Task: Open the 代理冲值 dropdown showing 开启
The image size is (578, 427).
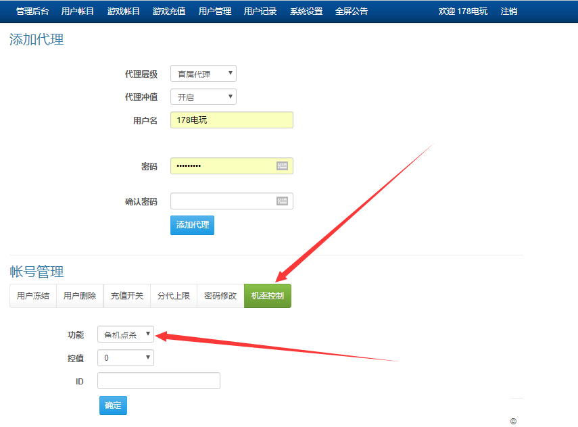Action: click(x=203, y=96)
